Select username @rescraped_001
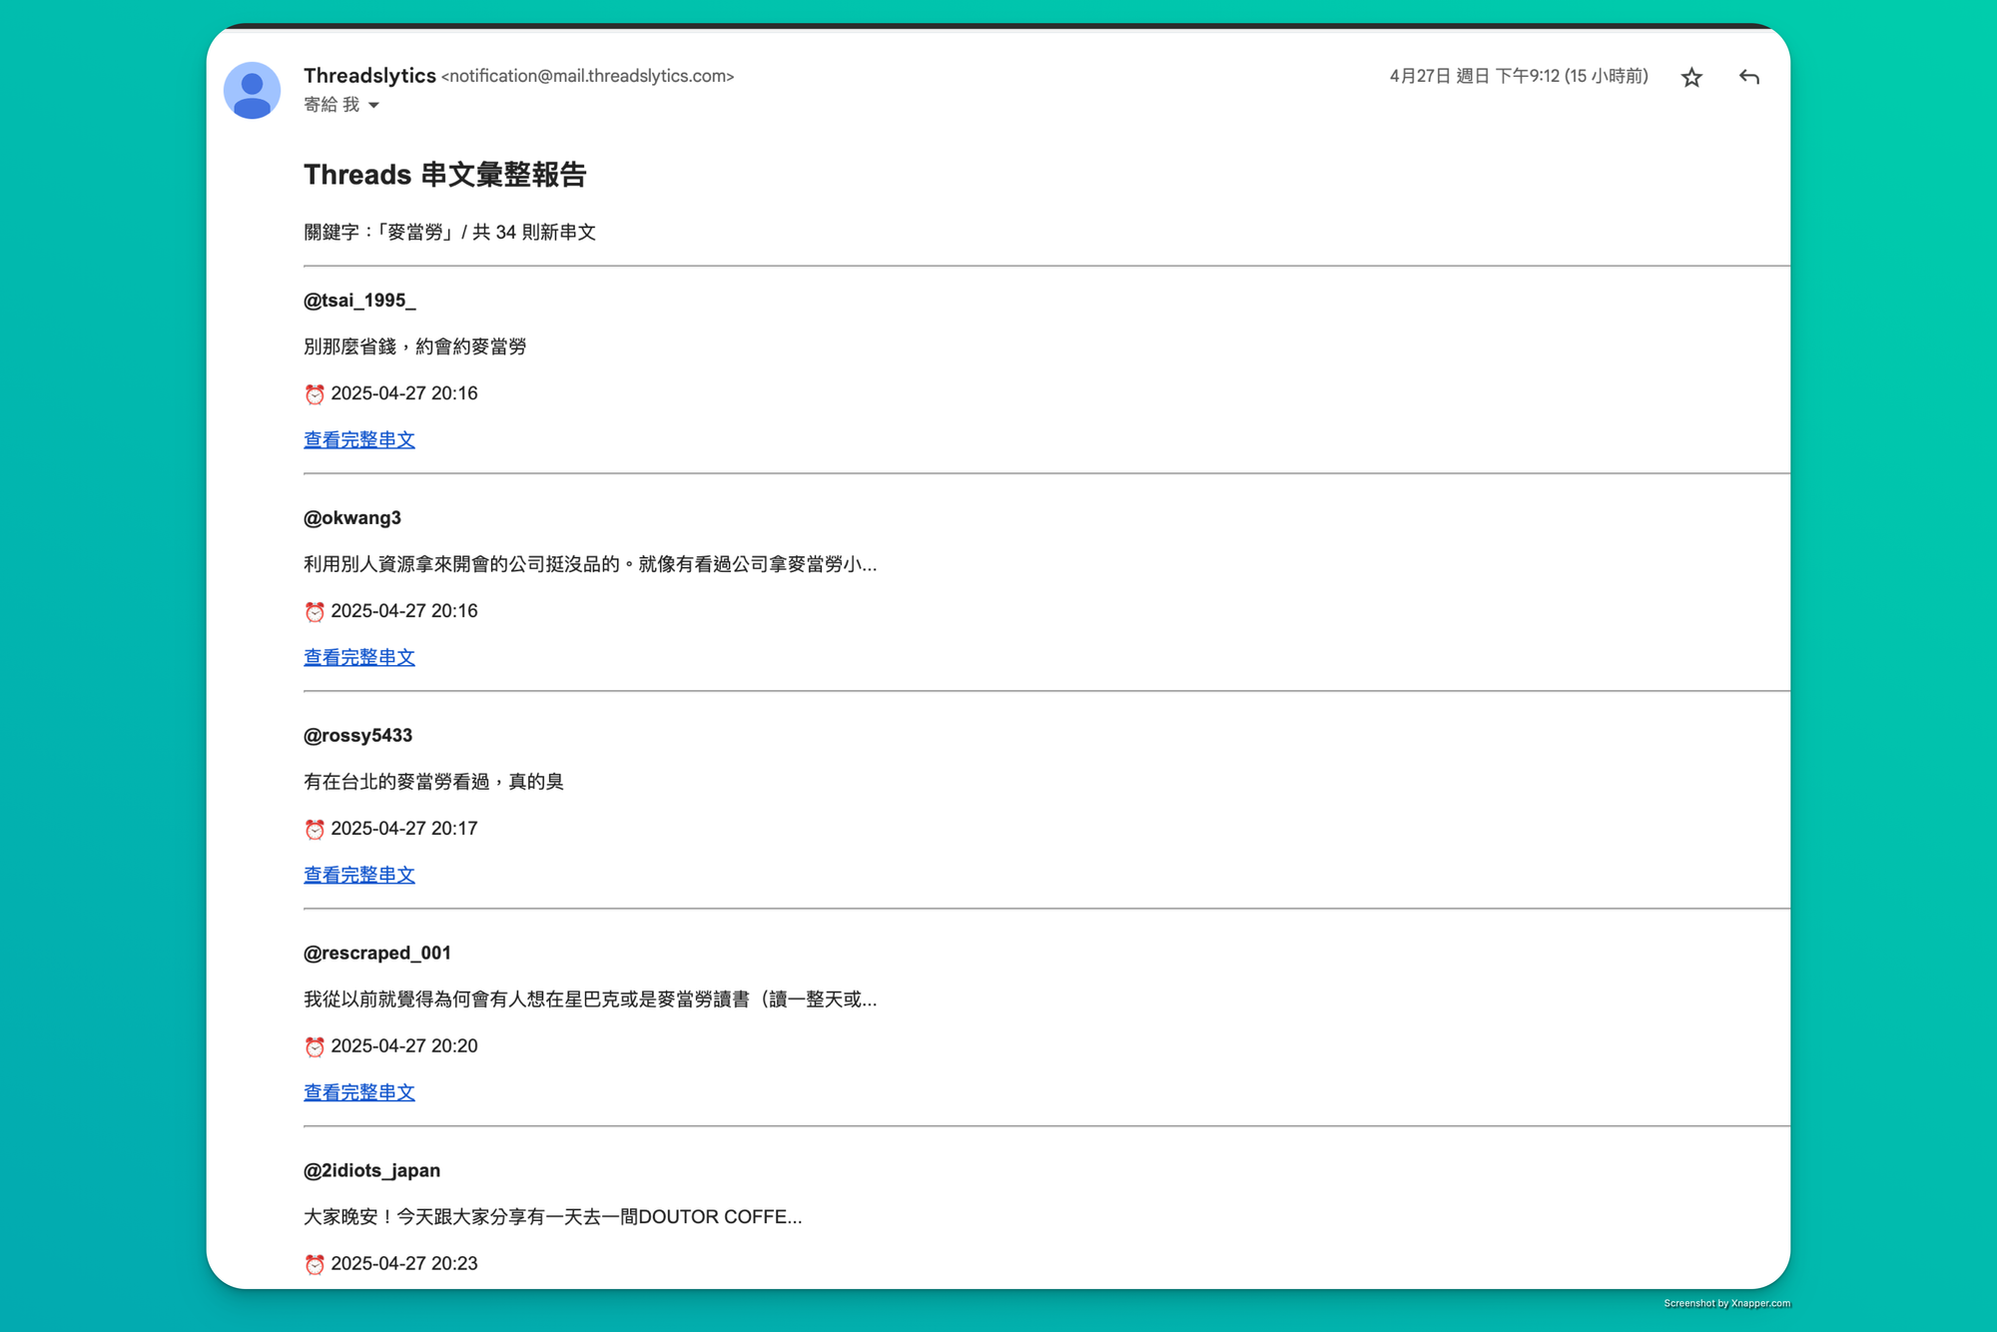1997x1332 pixels. coord(377,954)
